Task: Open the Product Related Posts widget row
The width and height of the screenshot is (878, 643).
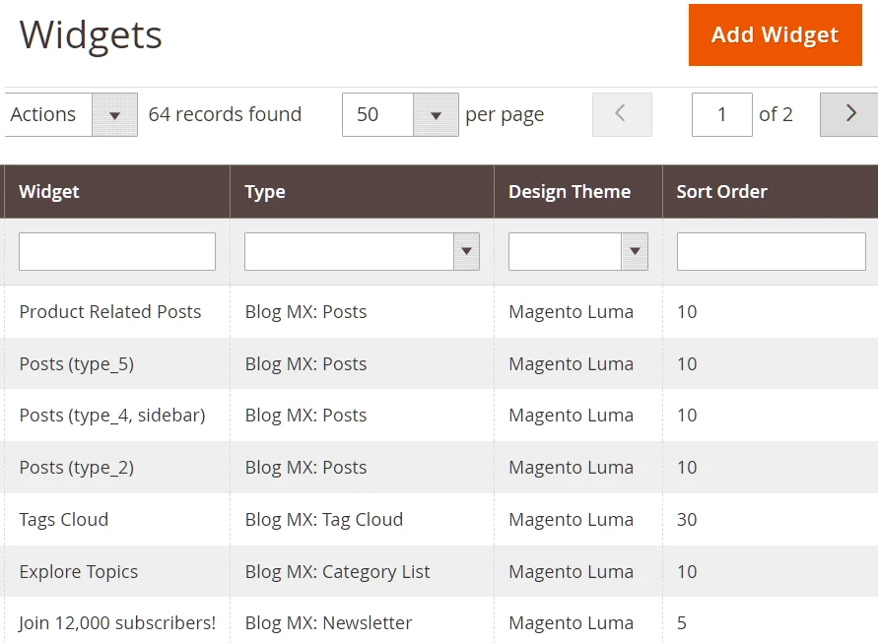Action: point(110,312)
